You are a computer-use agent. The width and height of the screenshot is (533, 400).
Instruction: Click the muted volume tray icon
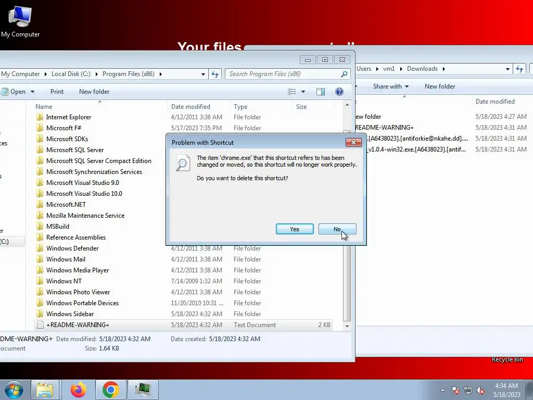[480, 390]
